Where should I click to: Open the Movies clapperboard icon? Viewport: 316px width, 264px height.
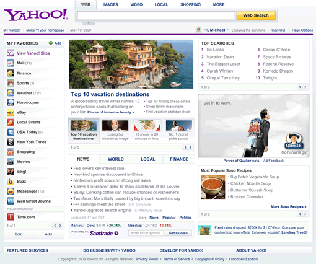coord(11,162)
